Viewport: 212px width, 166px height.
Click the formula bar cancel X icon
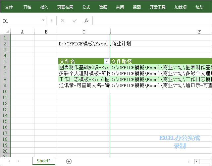point(63,21)
